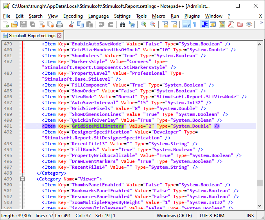Open the Run menu
The image size is (265, 220).
[175, 16]
